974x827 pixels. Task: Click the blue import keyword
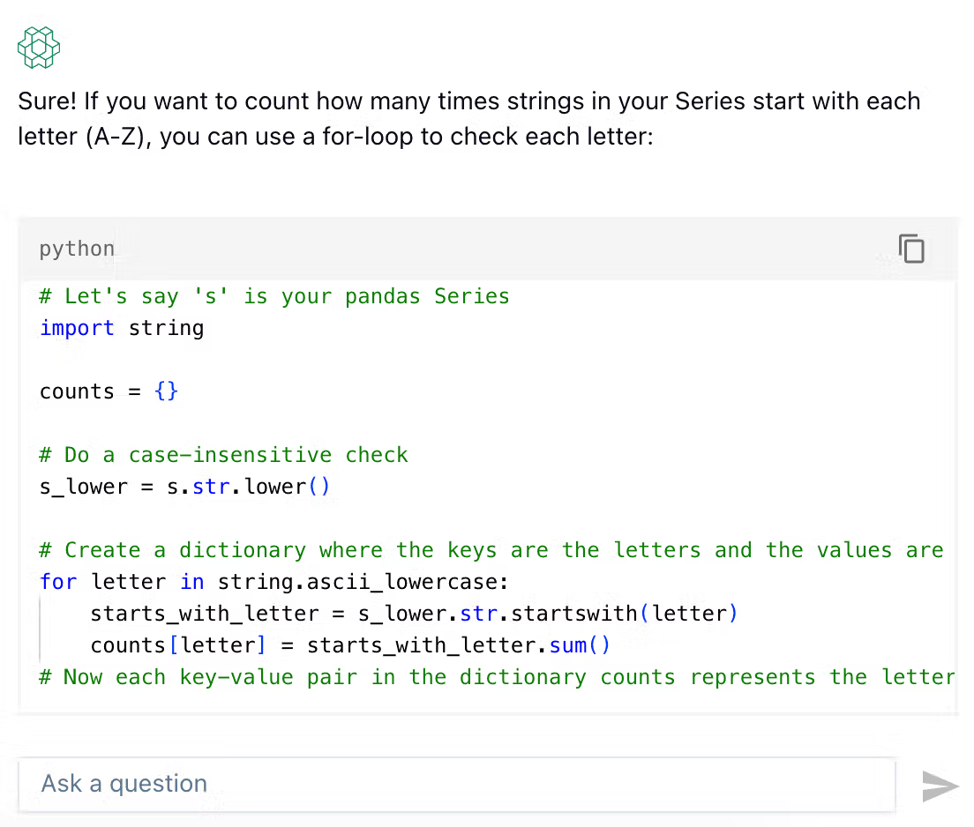[77, 328]
